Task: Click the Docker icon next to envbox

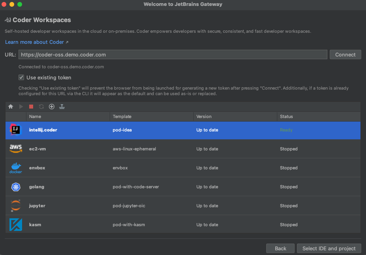Action: (x=15, y=168)
